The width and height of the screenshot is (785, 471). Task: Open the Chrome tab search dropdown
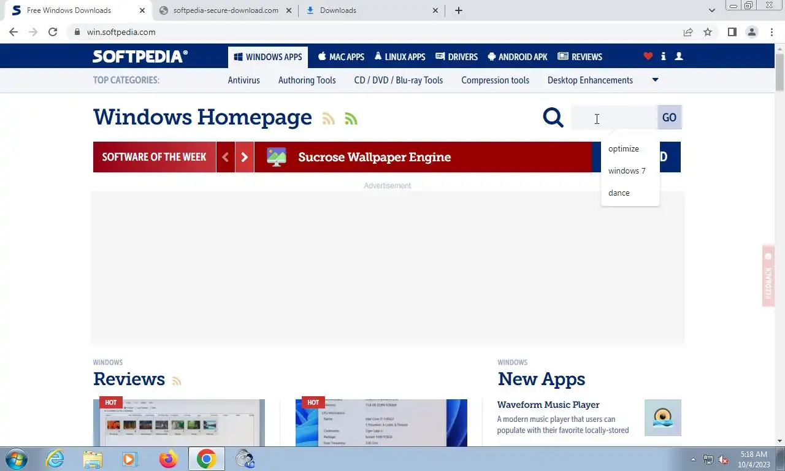[x=712, y=10]
